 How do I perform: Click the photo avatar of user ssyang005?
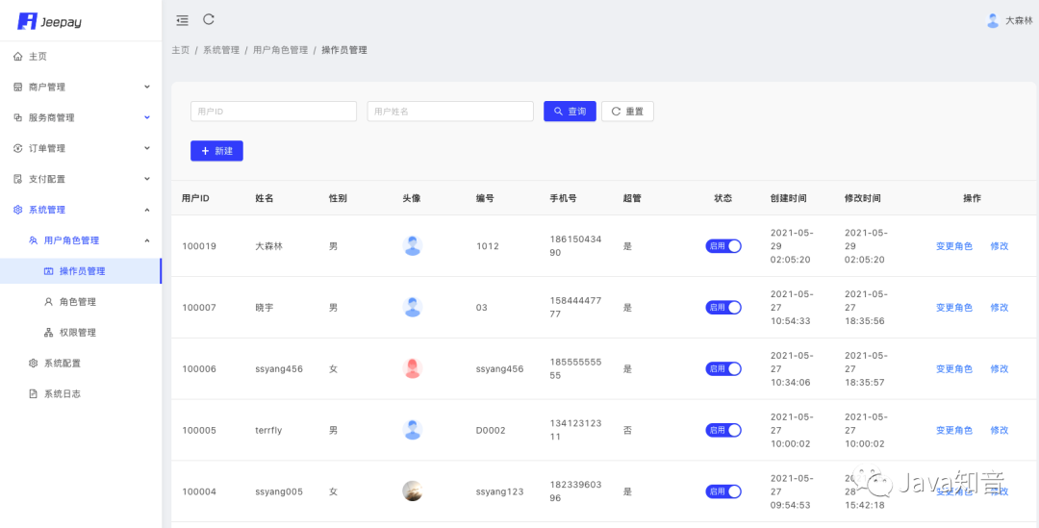(x=412, y=490)
